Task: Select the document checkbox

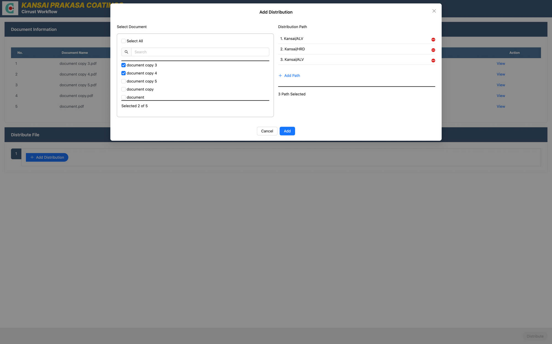Action: [x=123, y=97]
